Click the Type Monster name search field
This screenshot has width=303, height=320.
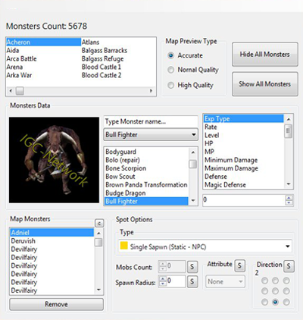[x=151, y=121]
